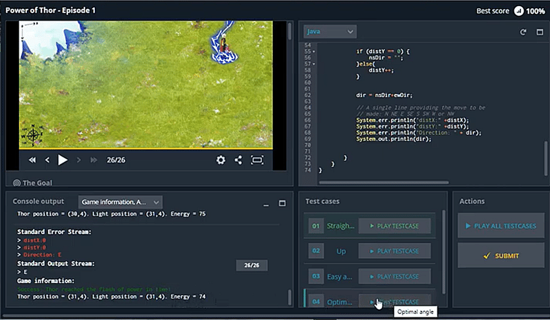This screenshot has height=320, width=550.
Task: Maximize the console output panel
Action: pyautogui.click(x=282, y=203)
